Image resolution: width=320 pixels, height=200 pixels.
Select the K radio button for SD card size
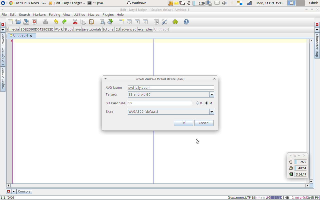pos(197,103)
